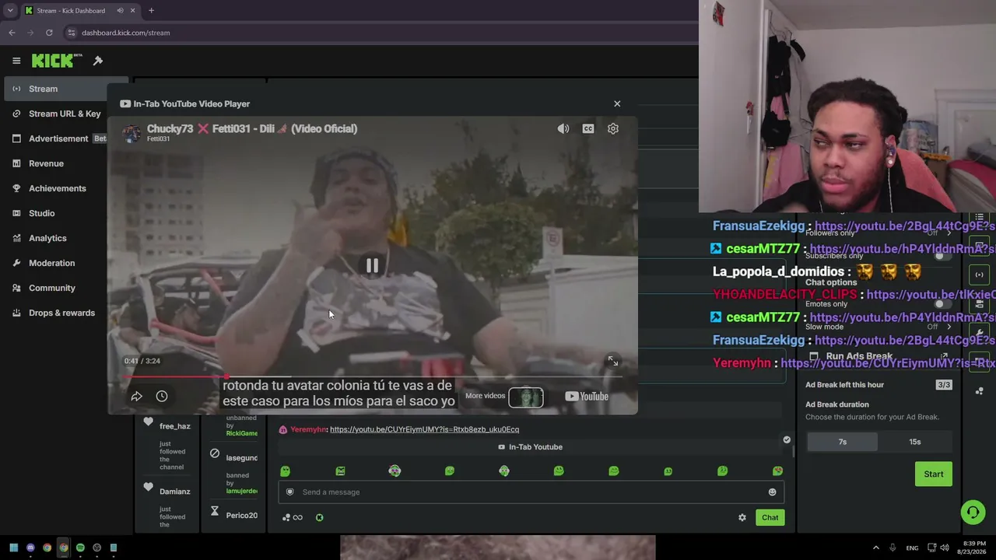Screen dimensions: 996x560
Task: Pause the YouTube video
Action: (372, 266)
